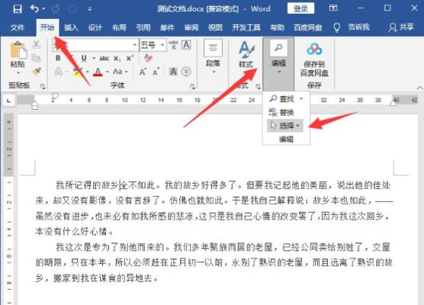424x305 pixels.
Task: Open the font name dropdown arrow
Action: click(135, 45)
